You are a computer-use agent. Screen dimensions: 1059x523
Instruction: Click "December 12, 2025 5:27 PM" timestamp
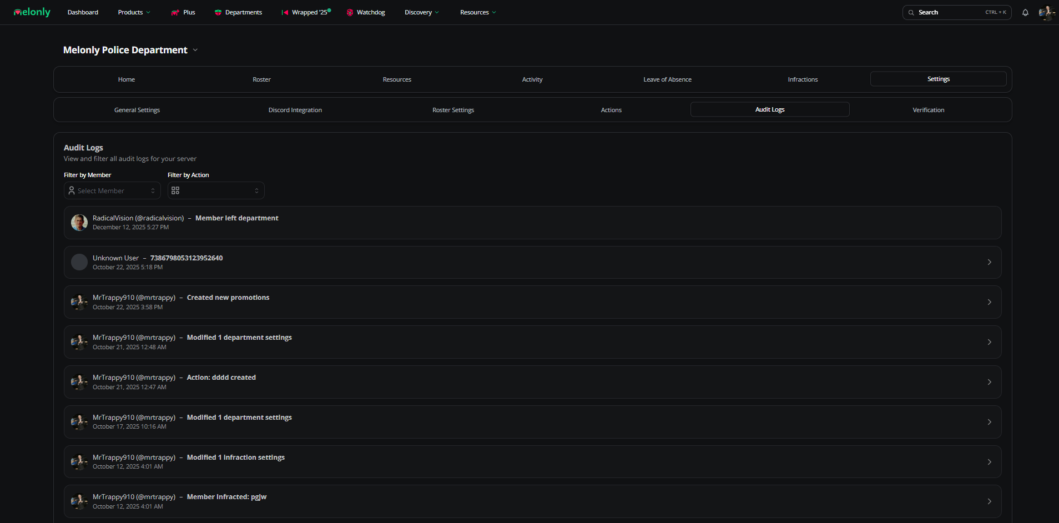130,227
